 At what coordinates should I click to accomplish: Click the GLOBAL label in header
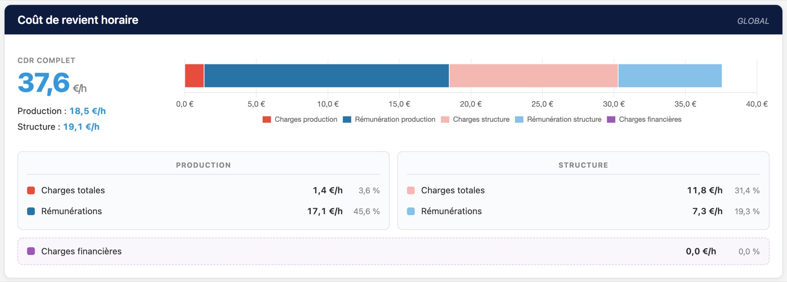753,21
